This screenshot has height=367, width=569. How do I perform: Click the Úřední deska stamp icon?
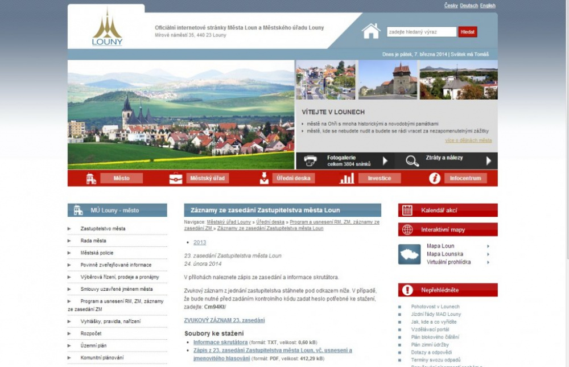264,178
